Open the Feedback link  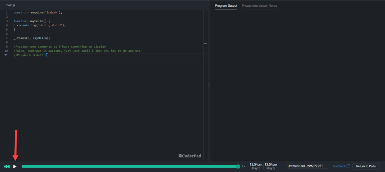point(339,166)
